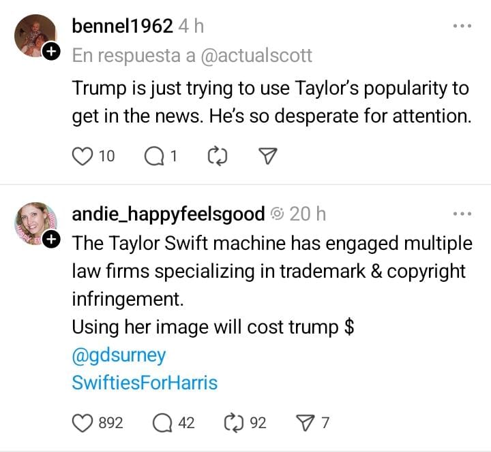This screenshot has width=491, height=452.
Task: Click the fediverse icon beside andie_happyfeelsgood
Action: click(x=277, y=214)
